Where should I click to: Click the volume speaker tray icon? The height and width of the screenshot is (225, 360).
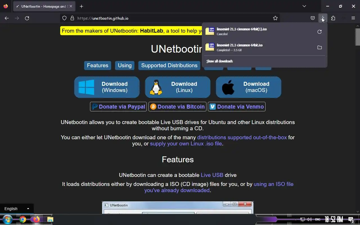(x=309, y=219)
